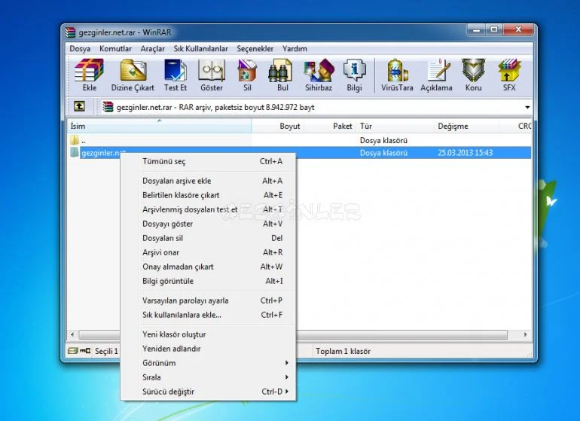The height and width of the screenshot is (421, 580).
Task: Click the Göster glasses icon
Action: tap(212, 75)
